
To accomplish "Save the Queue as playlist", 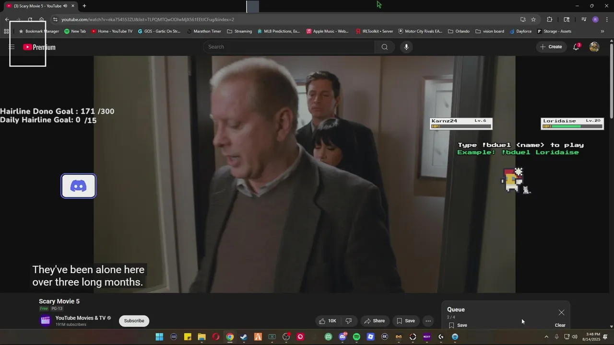I will pos(458,325).
